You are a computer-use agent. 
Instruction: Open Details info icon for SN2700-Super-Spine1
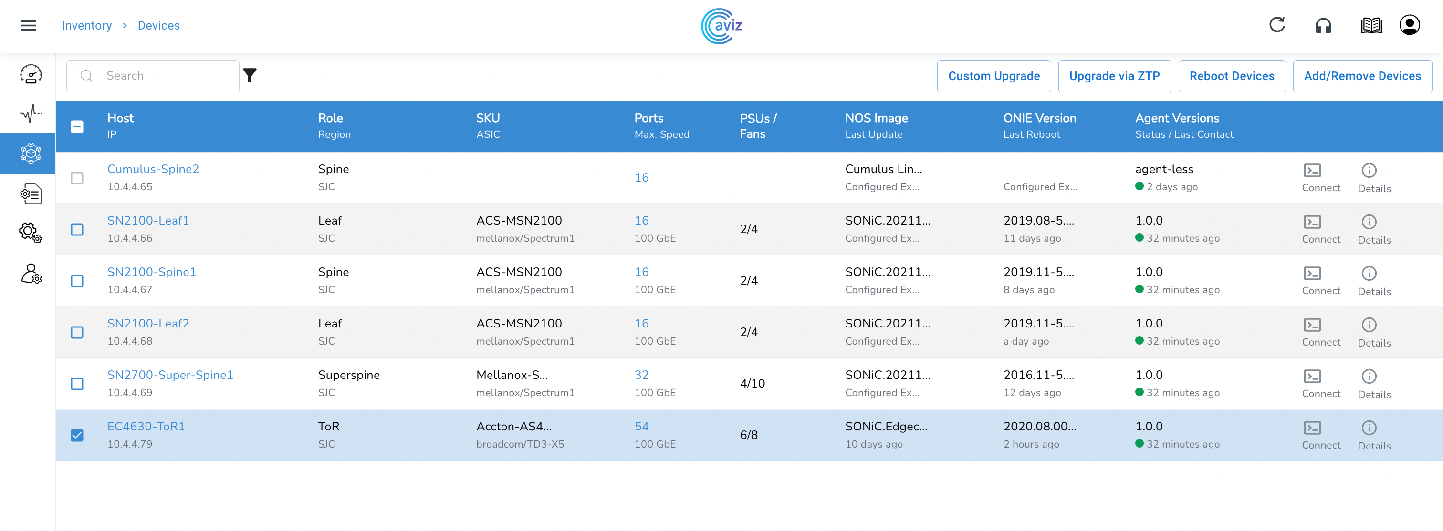pyautogui.click(x=1369, y=377)
